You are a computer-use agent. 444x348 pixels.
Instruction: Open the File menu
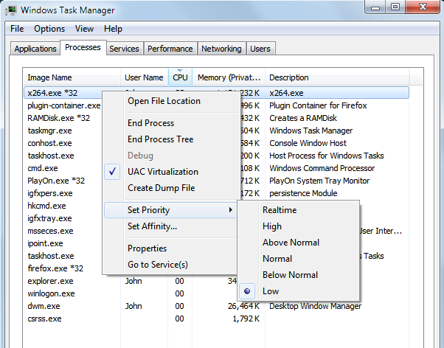pos(17,29)
